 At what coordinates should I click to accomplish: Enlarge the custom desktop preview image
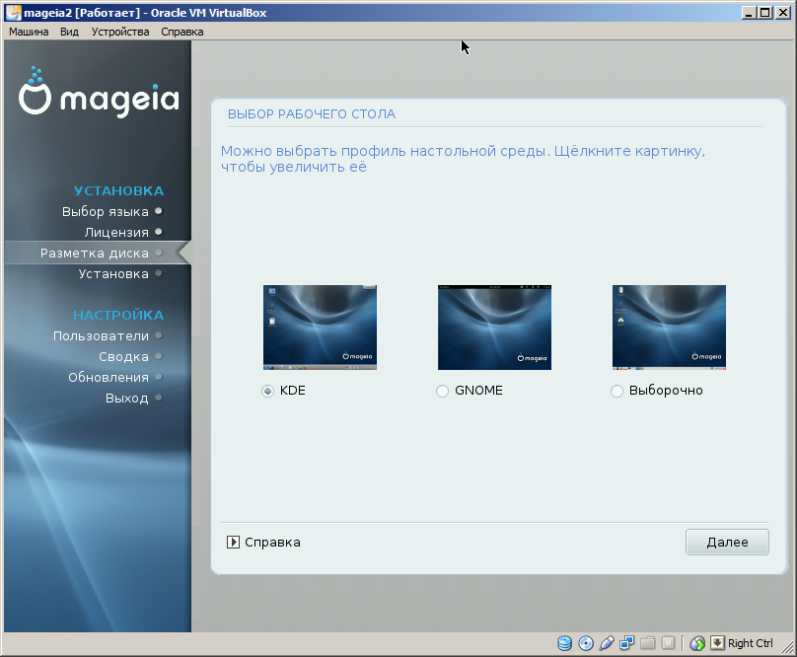pos(669,328)
